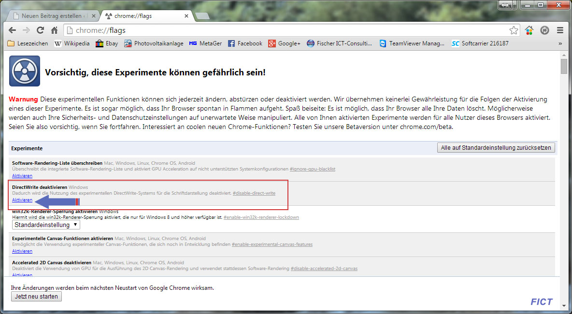Open the Photovoltaikanlage bookmark
572x314 pixels.
[154, 43]
